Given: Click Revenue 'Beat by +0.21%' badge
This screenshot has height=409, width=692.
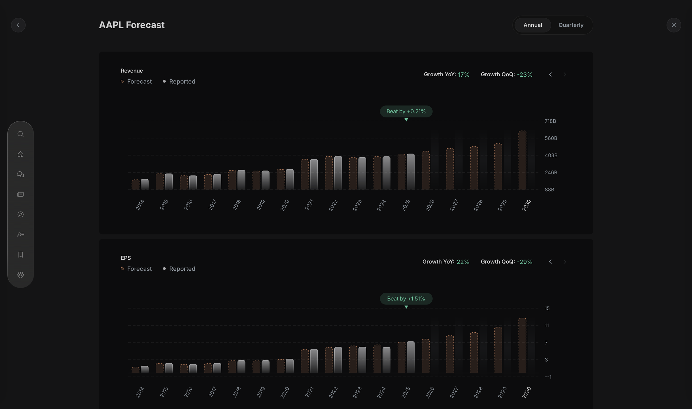Looking at the screenshot, I should [406, 111].
